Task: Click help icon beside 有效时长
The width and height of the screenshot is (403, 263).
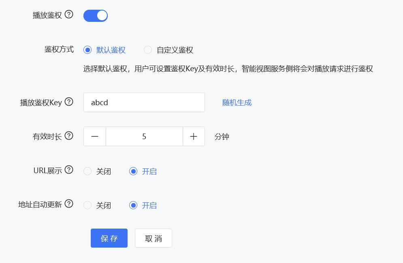Action: click(x=69, y=136)
